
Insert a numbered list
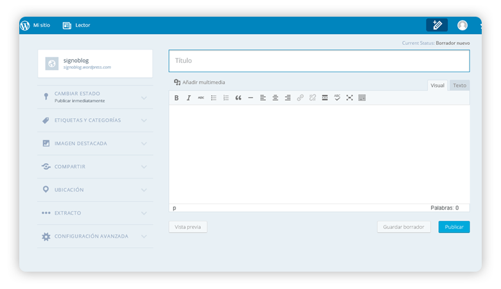[x=226, y=98]
